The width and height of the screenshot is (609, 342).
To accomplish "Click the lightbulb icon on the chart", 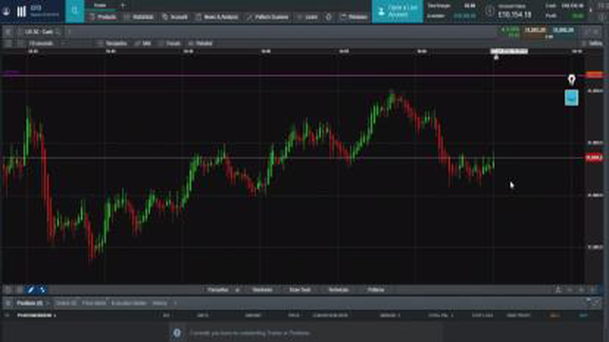I will tap(571, 80).
